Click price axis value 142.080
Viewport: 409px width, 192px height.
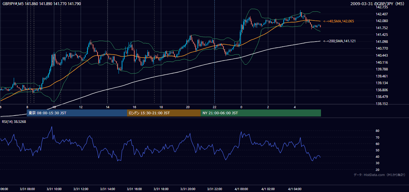tap(382, 21)
